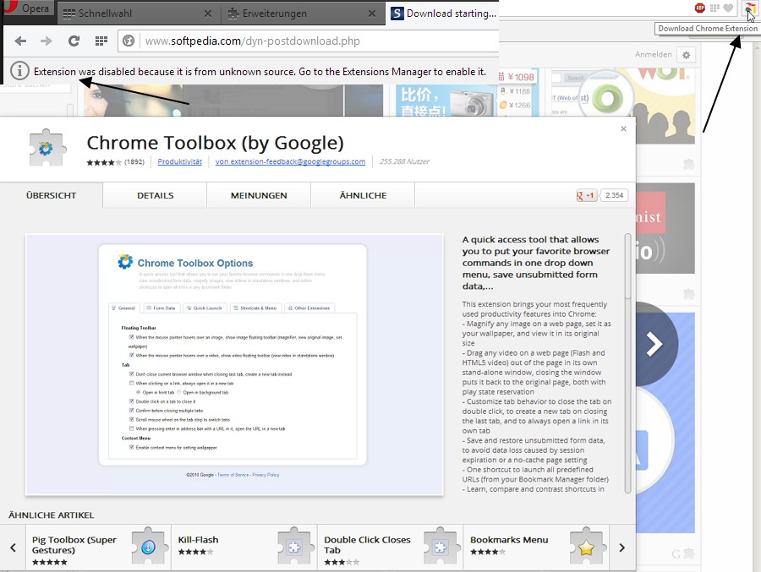Switch to the Schnellwahl tab
This screenshot has width=761, height=572.
coord(139,14)
